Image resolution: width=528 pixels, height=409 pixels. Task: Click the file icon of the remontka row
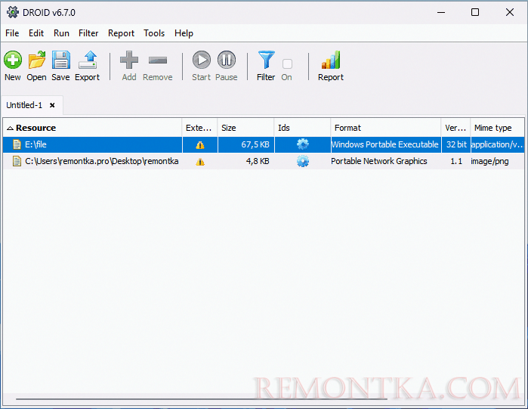coord(17,161)
